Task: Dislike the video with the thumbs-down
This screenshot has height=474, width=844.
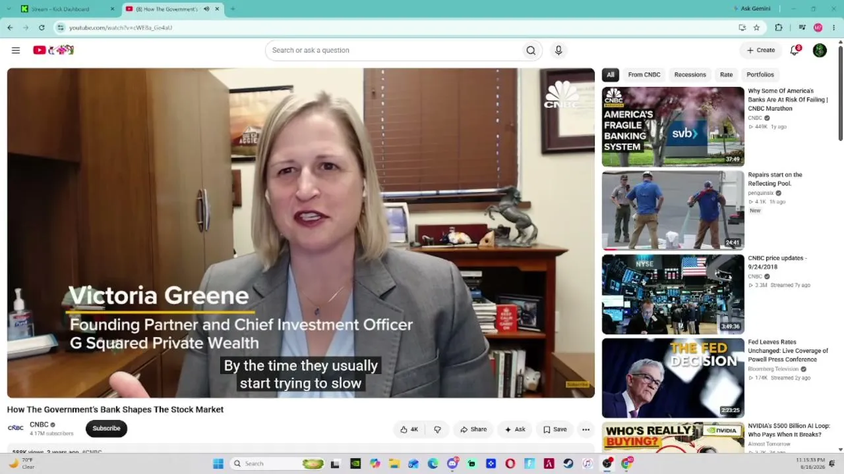Action: (437, 429)
